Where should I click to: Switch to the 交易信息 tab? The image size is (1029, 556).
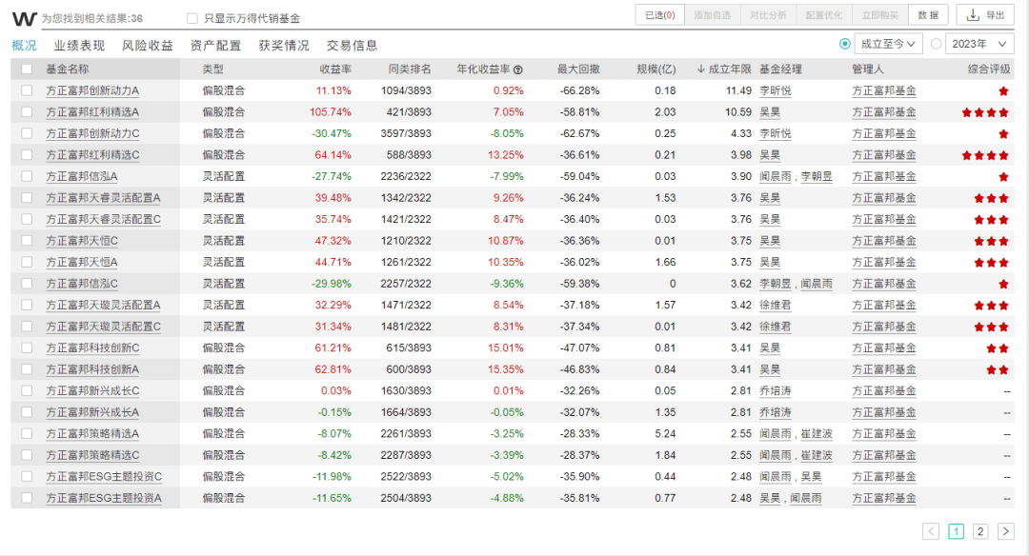[353, 46]
